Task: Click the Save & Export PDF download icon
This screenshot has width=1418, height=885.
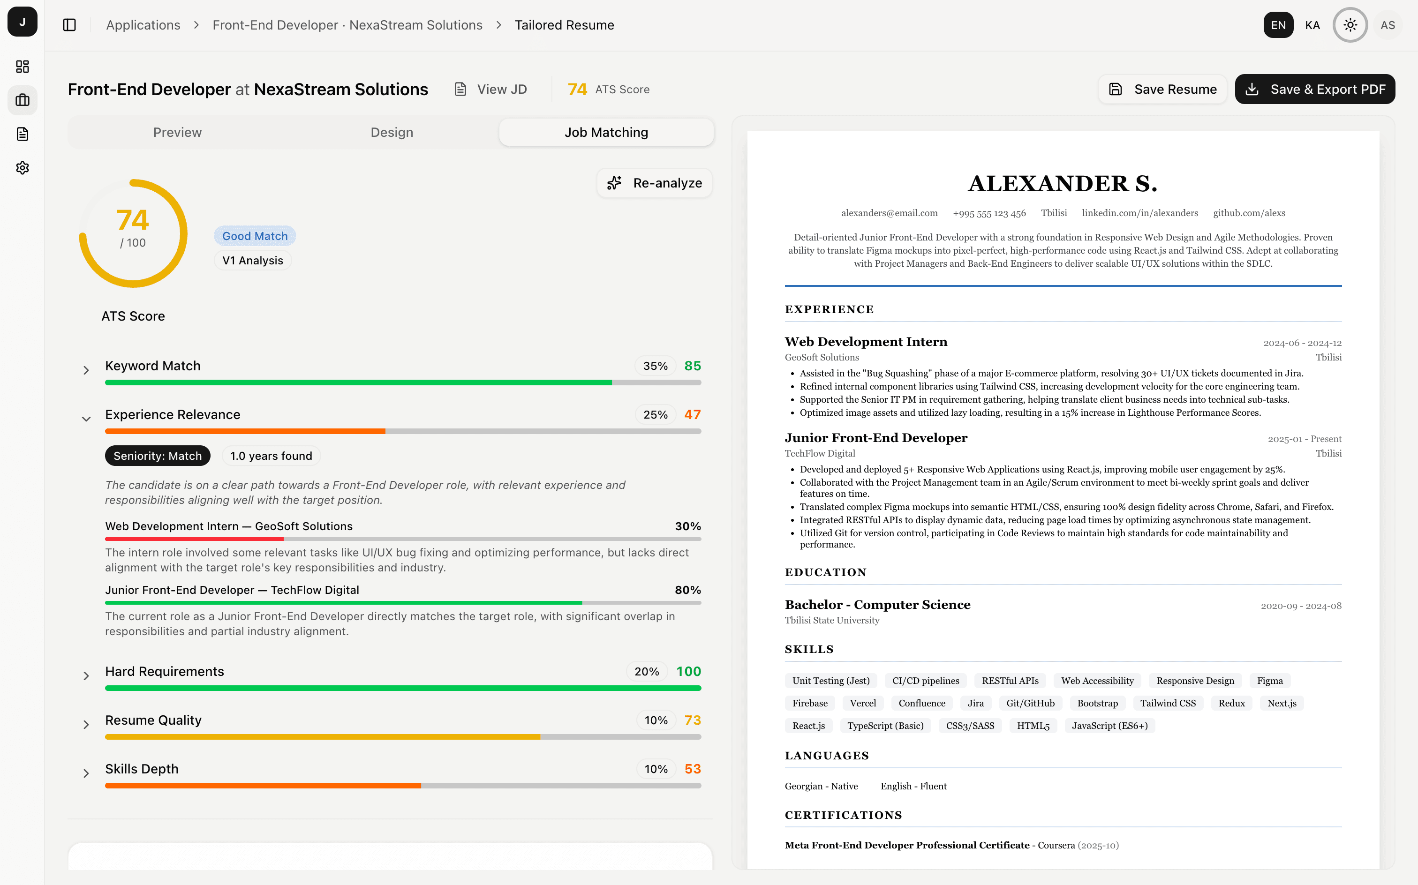Action: [x=1253, y=89]
